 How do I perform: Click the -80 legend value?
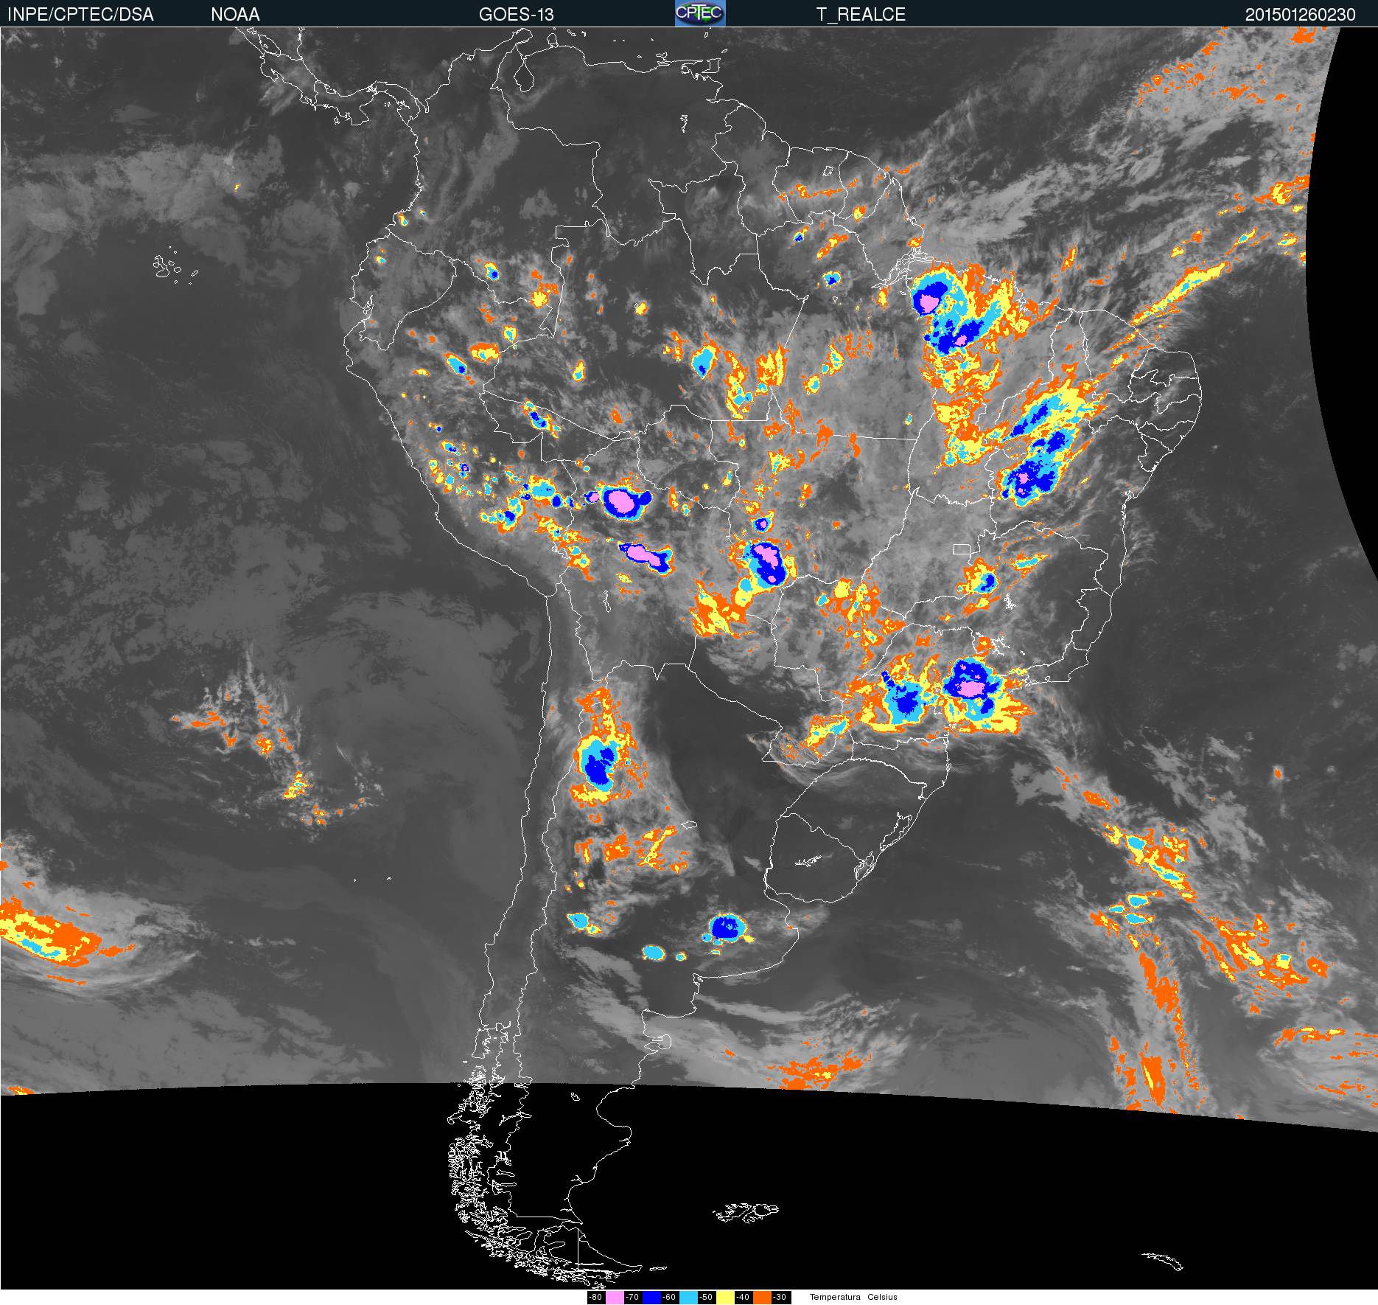[x=595, y=1297]
